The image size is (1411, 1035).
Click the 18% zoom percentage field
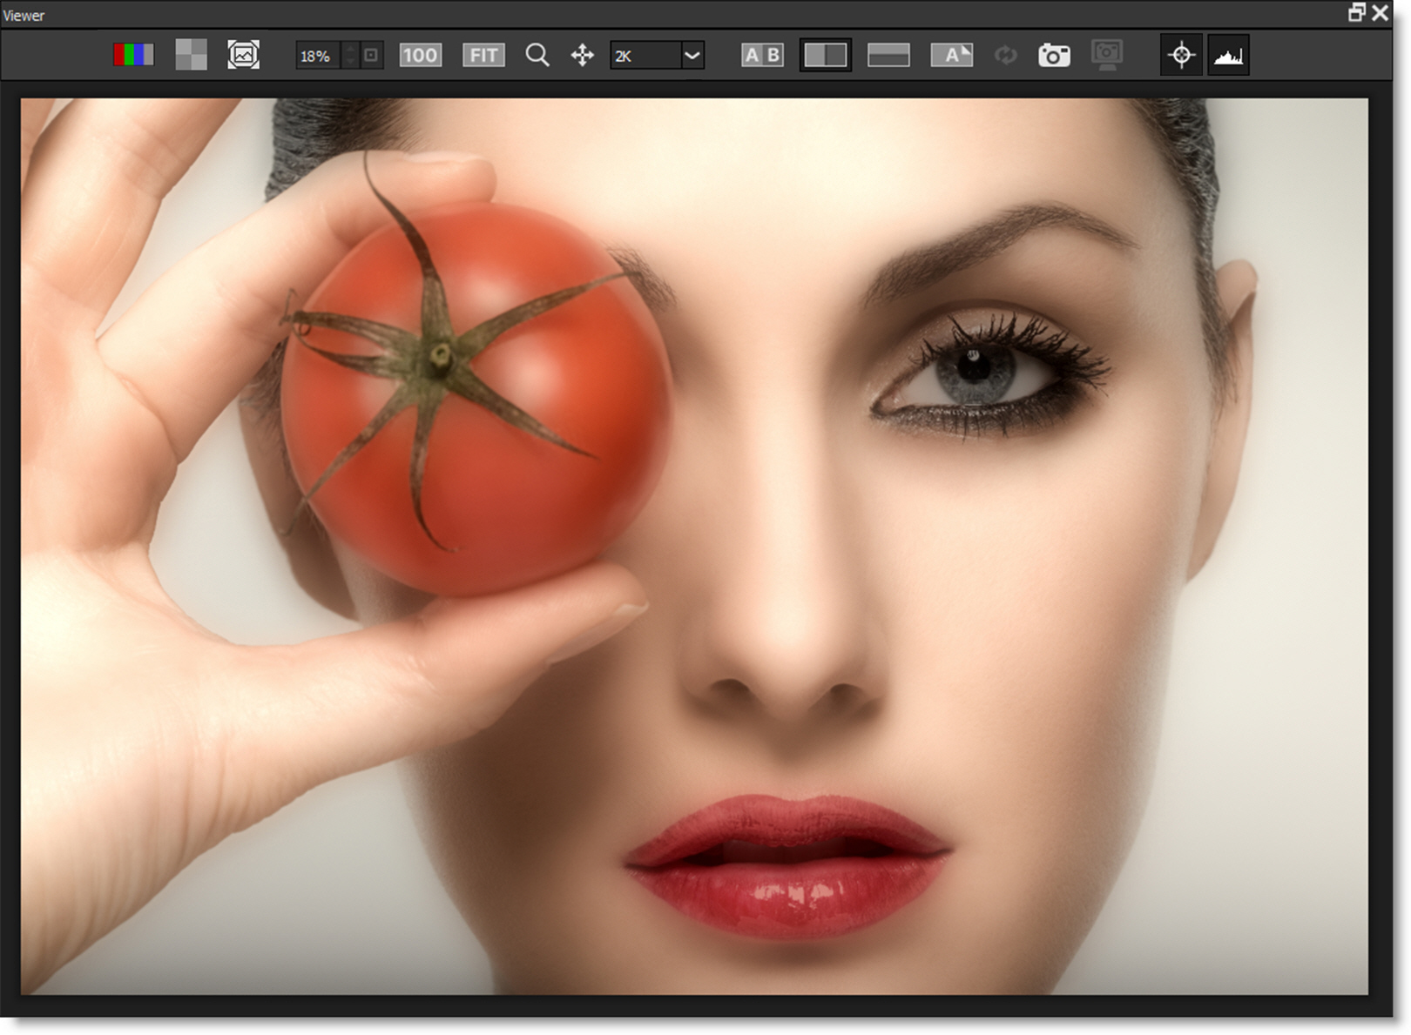pos(318,56)
